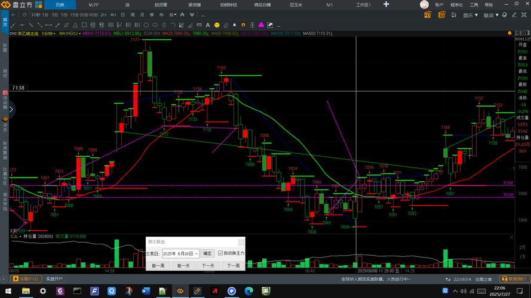The height and width of the screenshot is (298, 531).
Task: Open the 显示 dropdown menu
Action: coord(471,15)
